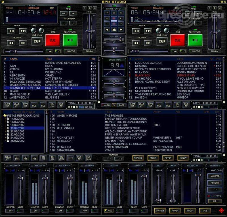Viewport: 227px width, 217px height.
Task: Open the 25/02/2002 playlist entry
Action: [17, 141]
